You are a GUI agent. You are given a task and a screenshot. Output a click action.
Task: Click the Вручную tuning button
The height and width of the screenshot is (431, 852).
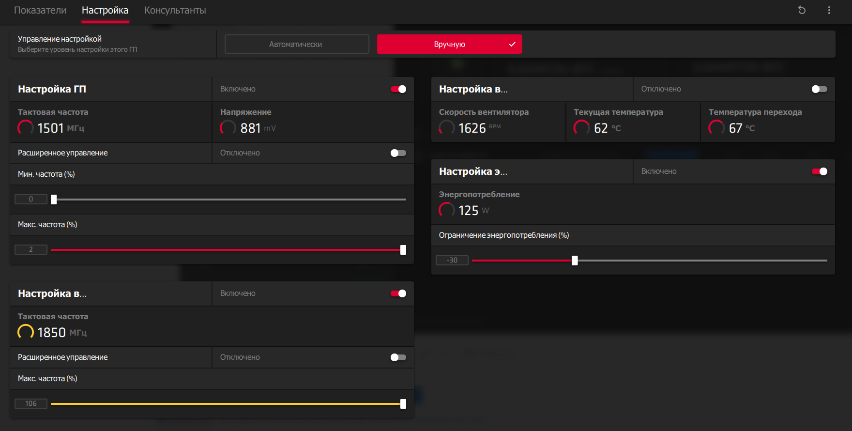coord(449,44)
